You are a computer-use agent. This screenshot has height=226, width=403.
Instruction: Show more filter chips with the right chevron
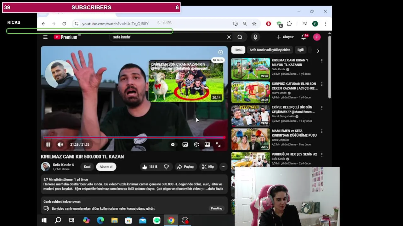(318, 51)
